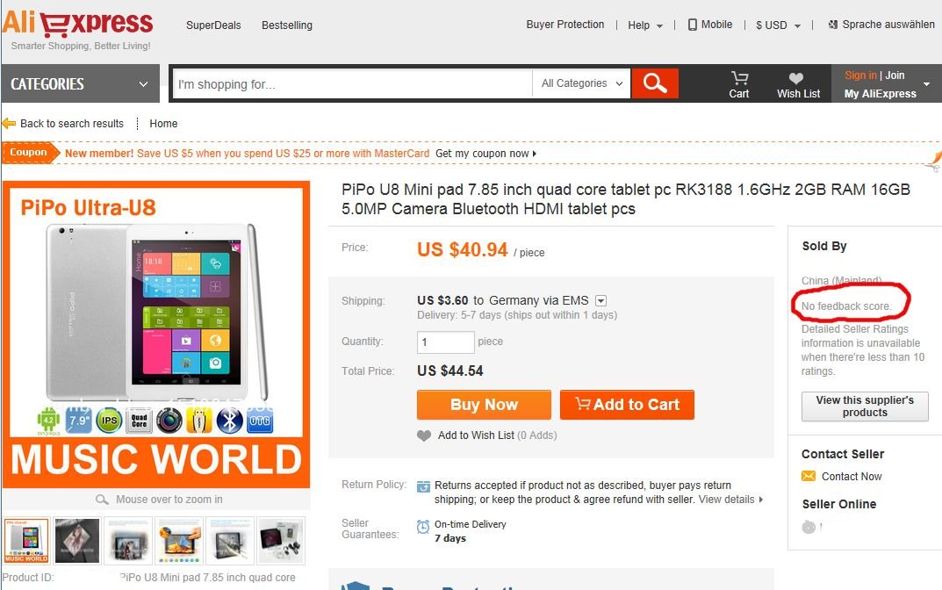Click the magnifier beside Mouse over to zoom
This screenshot has height=590, width=942.
pyautogui.click(x=102, y=500)
